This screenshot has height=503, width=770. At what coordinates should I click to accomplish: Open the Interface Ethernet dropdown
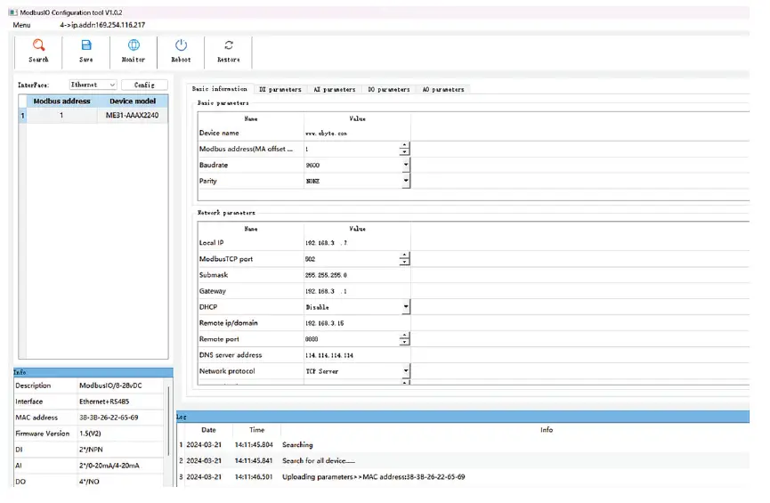point(93,85)
